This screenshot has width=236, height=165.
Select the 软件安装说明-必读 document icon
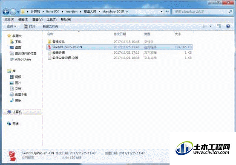(x=49, y=58)
